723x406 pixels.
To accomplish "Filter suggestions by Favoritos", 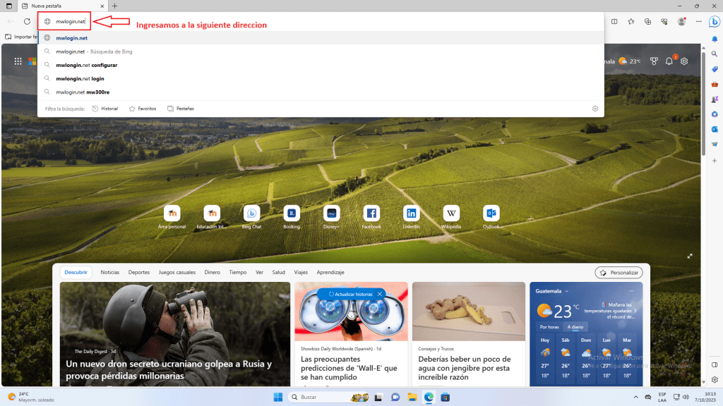I will pyautogui.click(x=143, y=109).
